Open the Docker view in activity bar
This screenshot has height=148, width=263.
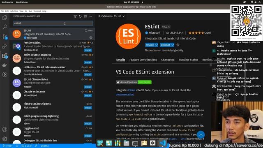click(5, 65)
